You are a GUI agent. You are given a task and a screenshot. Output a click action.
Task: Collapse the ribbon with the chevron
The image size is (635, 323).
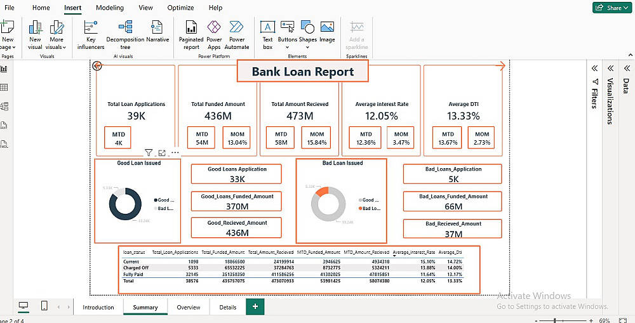click(630, 55)
